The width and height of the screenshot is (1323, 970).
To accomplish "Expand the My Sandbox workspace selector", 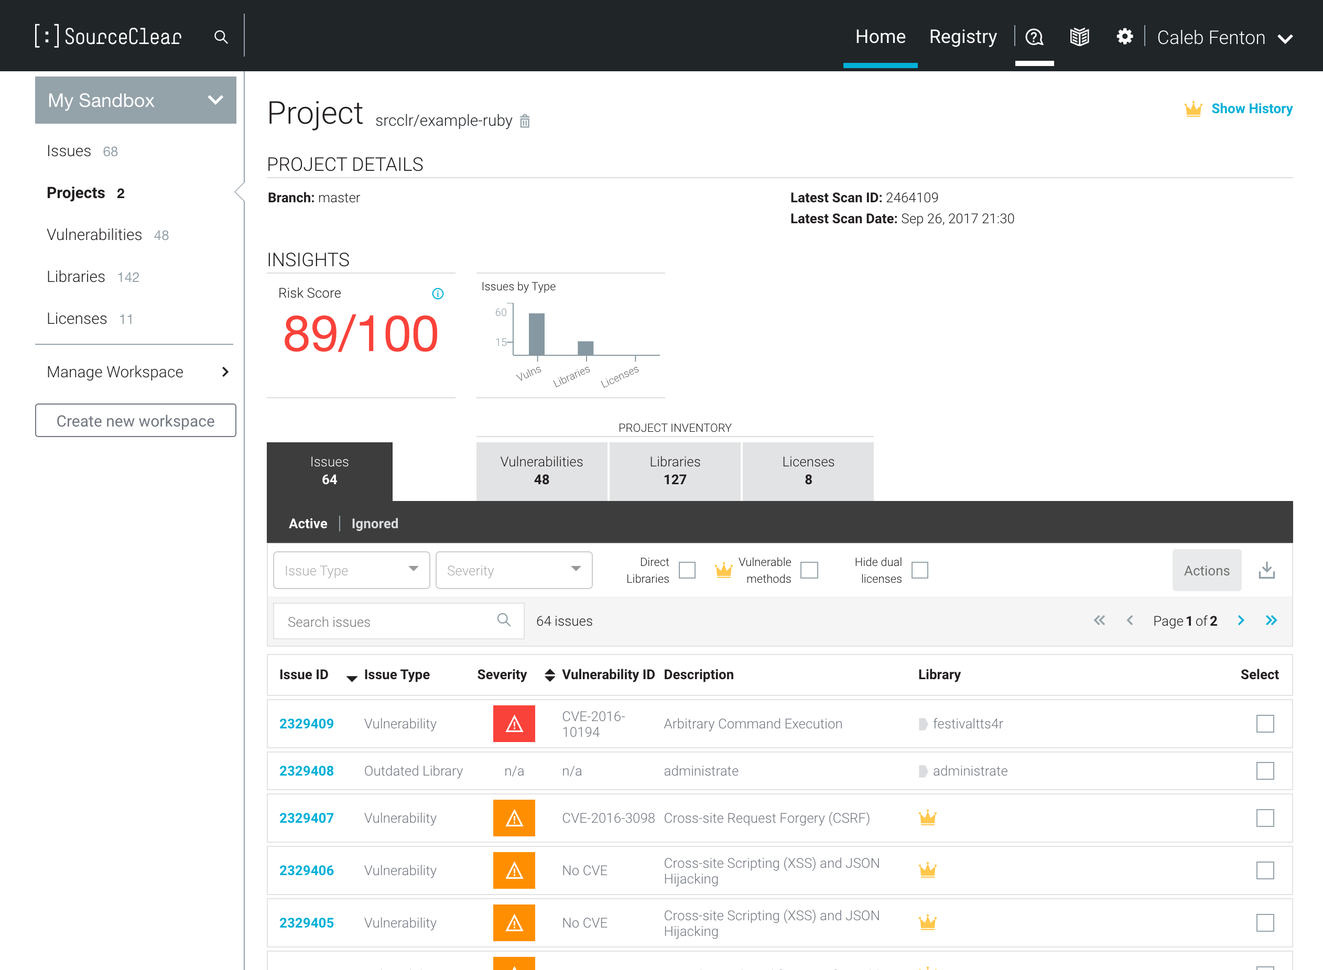I will pos(136,101).
